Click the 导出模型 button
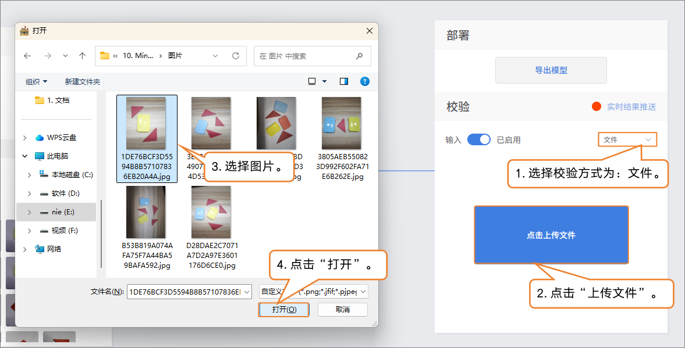The image size is (685, 348). [551, 70]
